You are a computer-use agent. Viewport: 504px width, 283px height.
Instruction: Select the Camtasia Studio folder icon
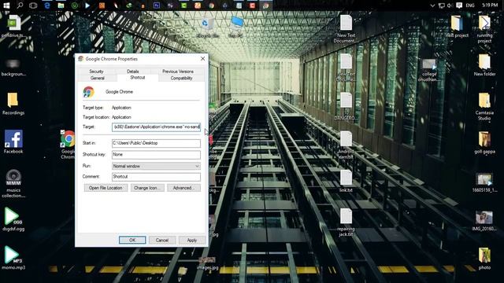(484, 106)
